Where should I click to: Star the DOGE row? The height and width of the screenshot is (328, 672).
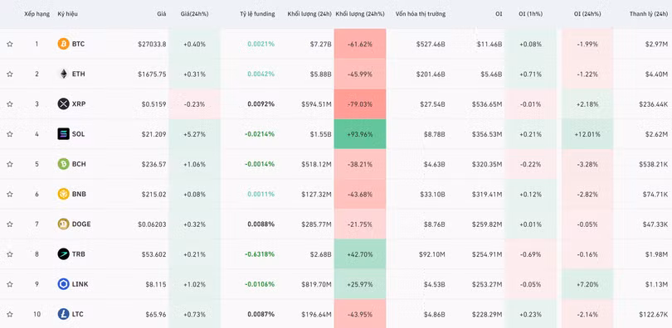click(x=9, y=224)
